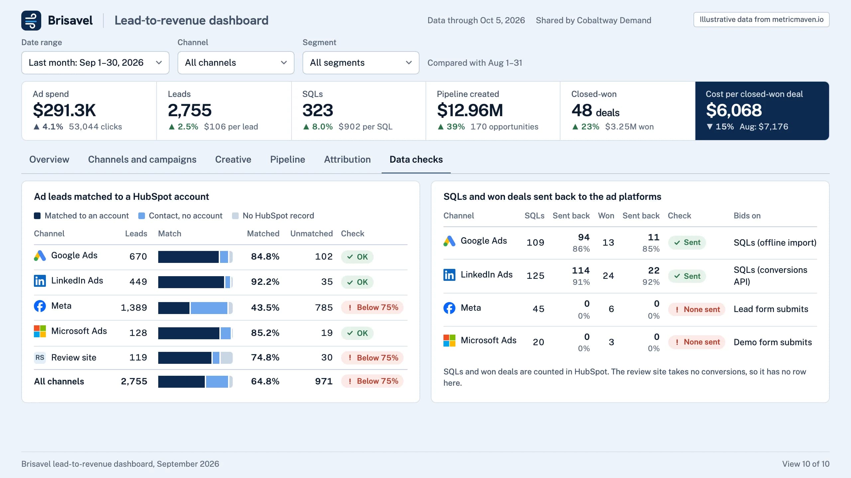This screenshot has height=478, width=851.
Task: Click the RS Review site badge icon
Action: (x=40, y=358)
